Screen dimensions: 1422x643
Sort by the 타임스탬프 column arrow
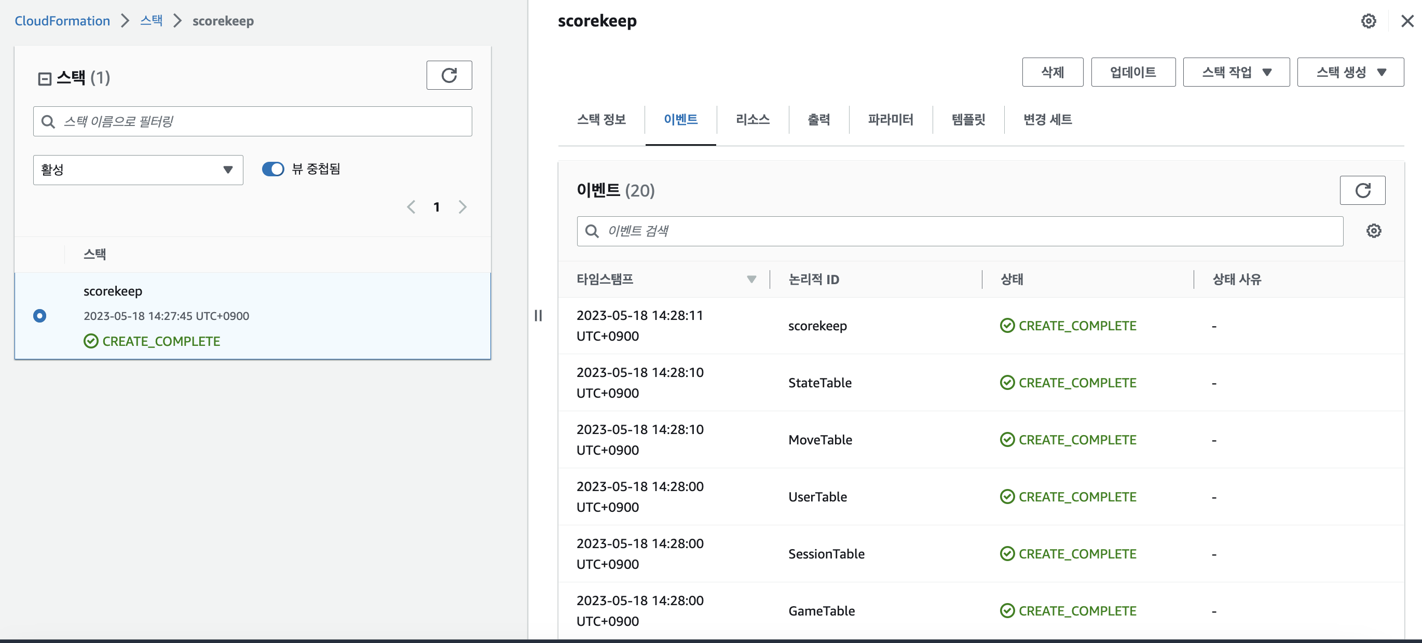751,279
